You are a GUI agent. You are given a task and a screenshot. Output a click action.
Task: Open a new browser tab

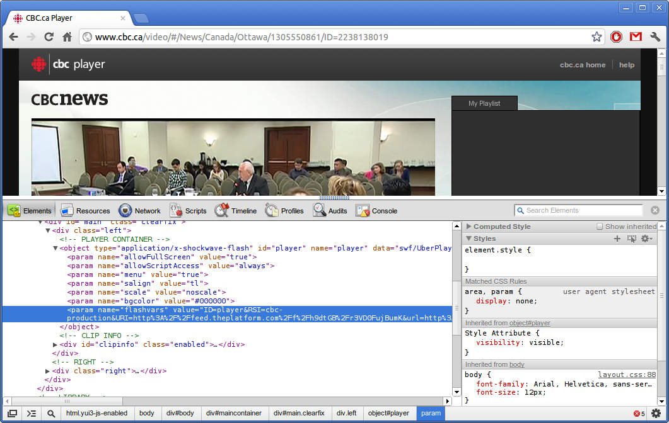(x=141, y=18)
